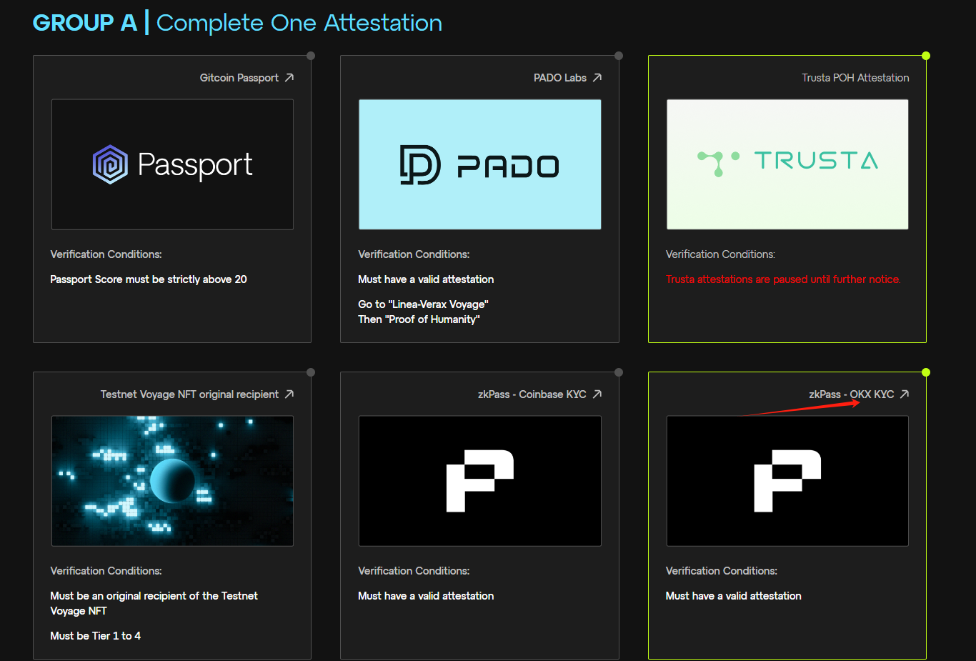This screenshot has height=661, width=976.
Task: Open the zkPass - OKX KYC link
Action: (x=852, y=394)
